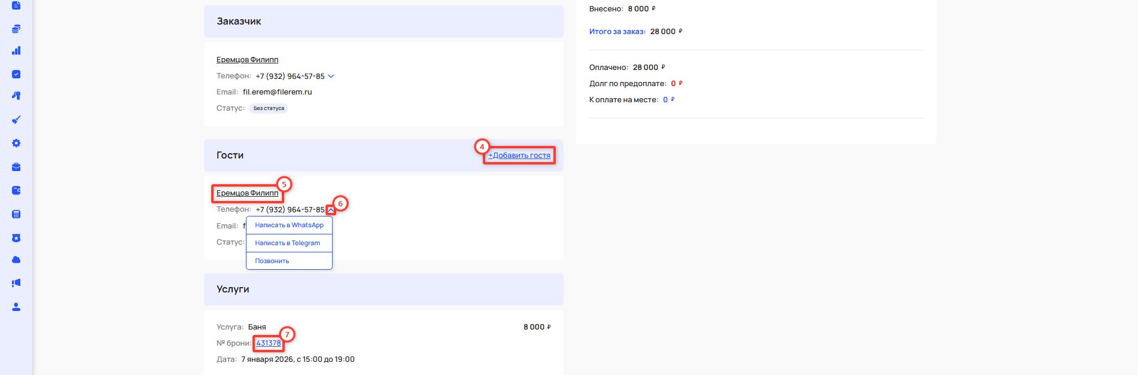Choose "Написать в WhatsApp" from phone menu
Image resolution: width=1138 pixels, height=375 pixels.
click(x=289, y=225)
